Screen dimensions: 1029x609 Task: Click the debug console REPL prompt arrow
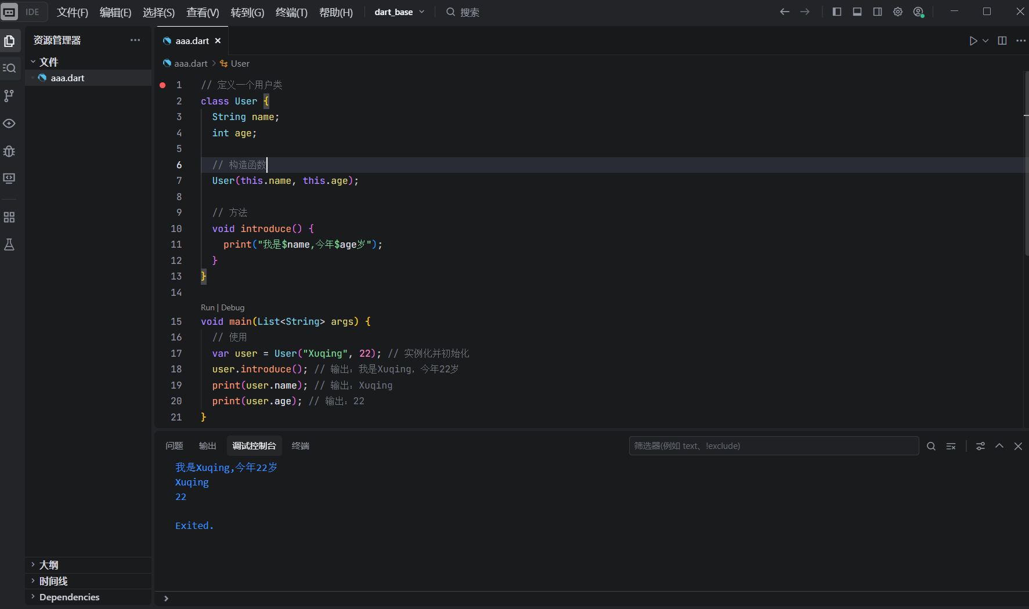[x=166, y=598]
